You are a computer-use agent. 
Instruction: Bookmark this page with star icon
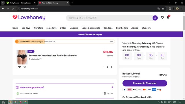coord(163,9)
